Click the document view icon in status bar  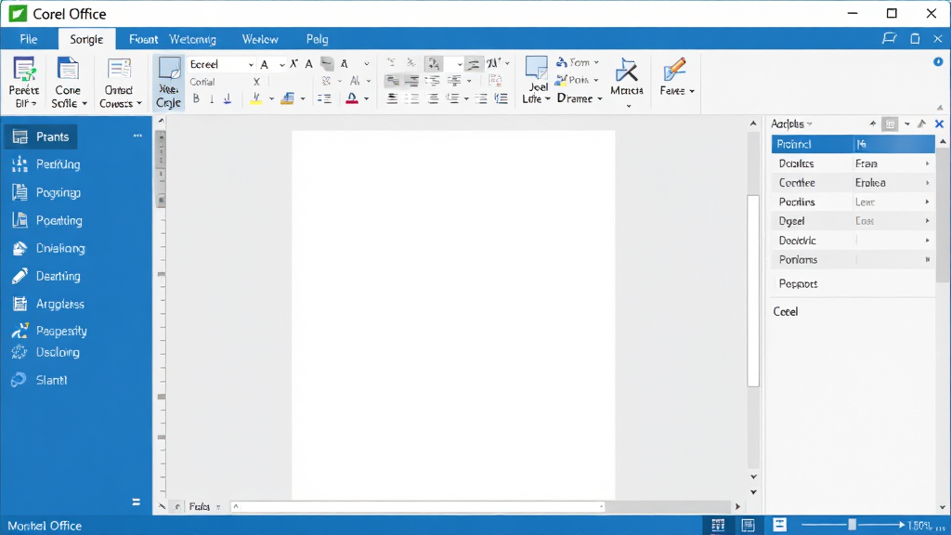[x=779, y=525]
